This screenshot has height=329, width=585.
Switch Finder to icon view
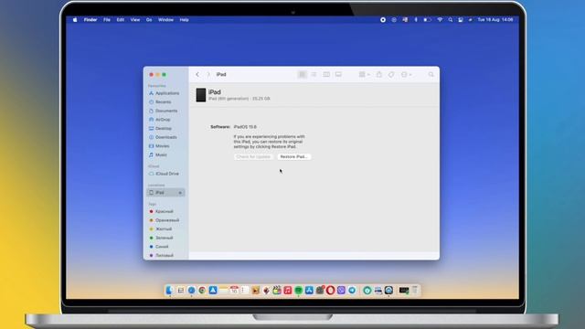303,75
